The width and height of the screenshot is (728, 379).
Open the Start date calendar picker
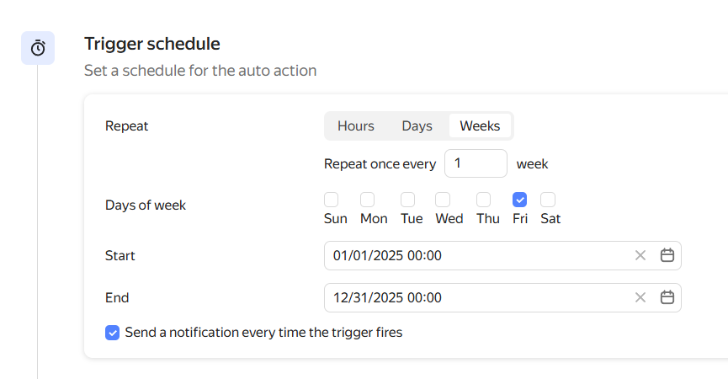(667, 255)
